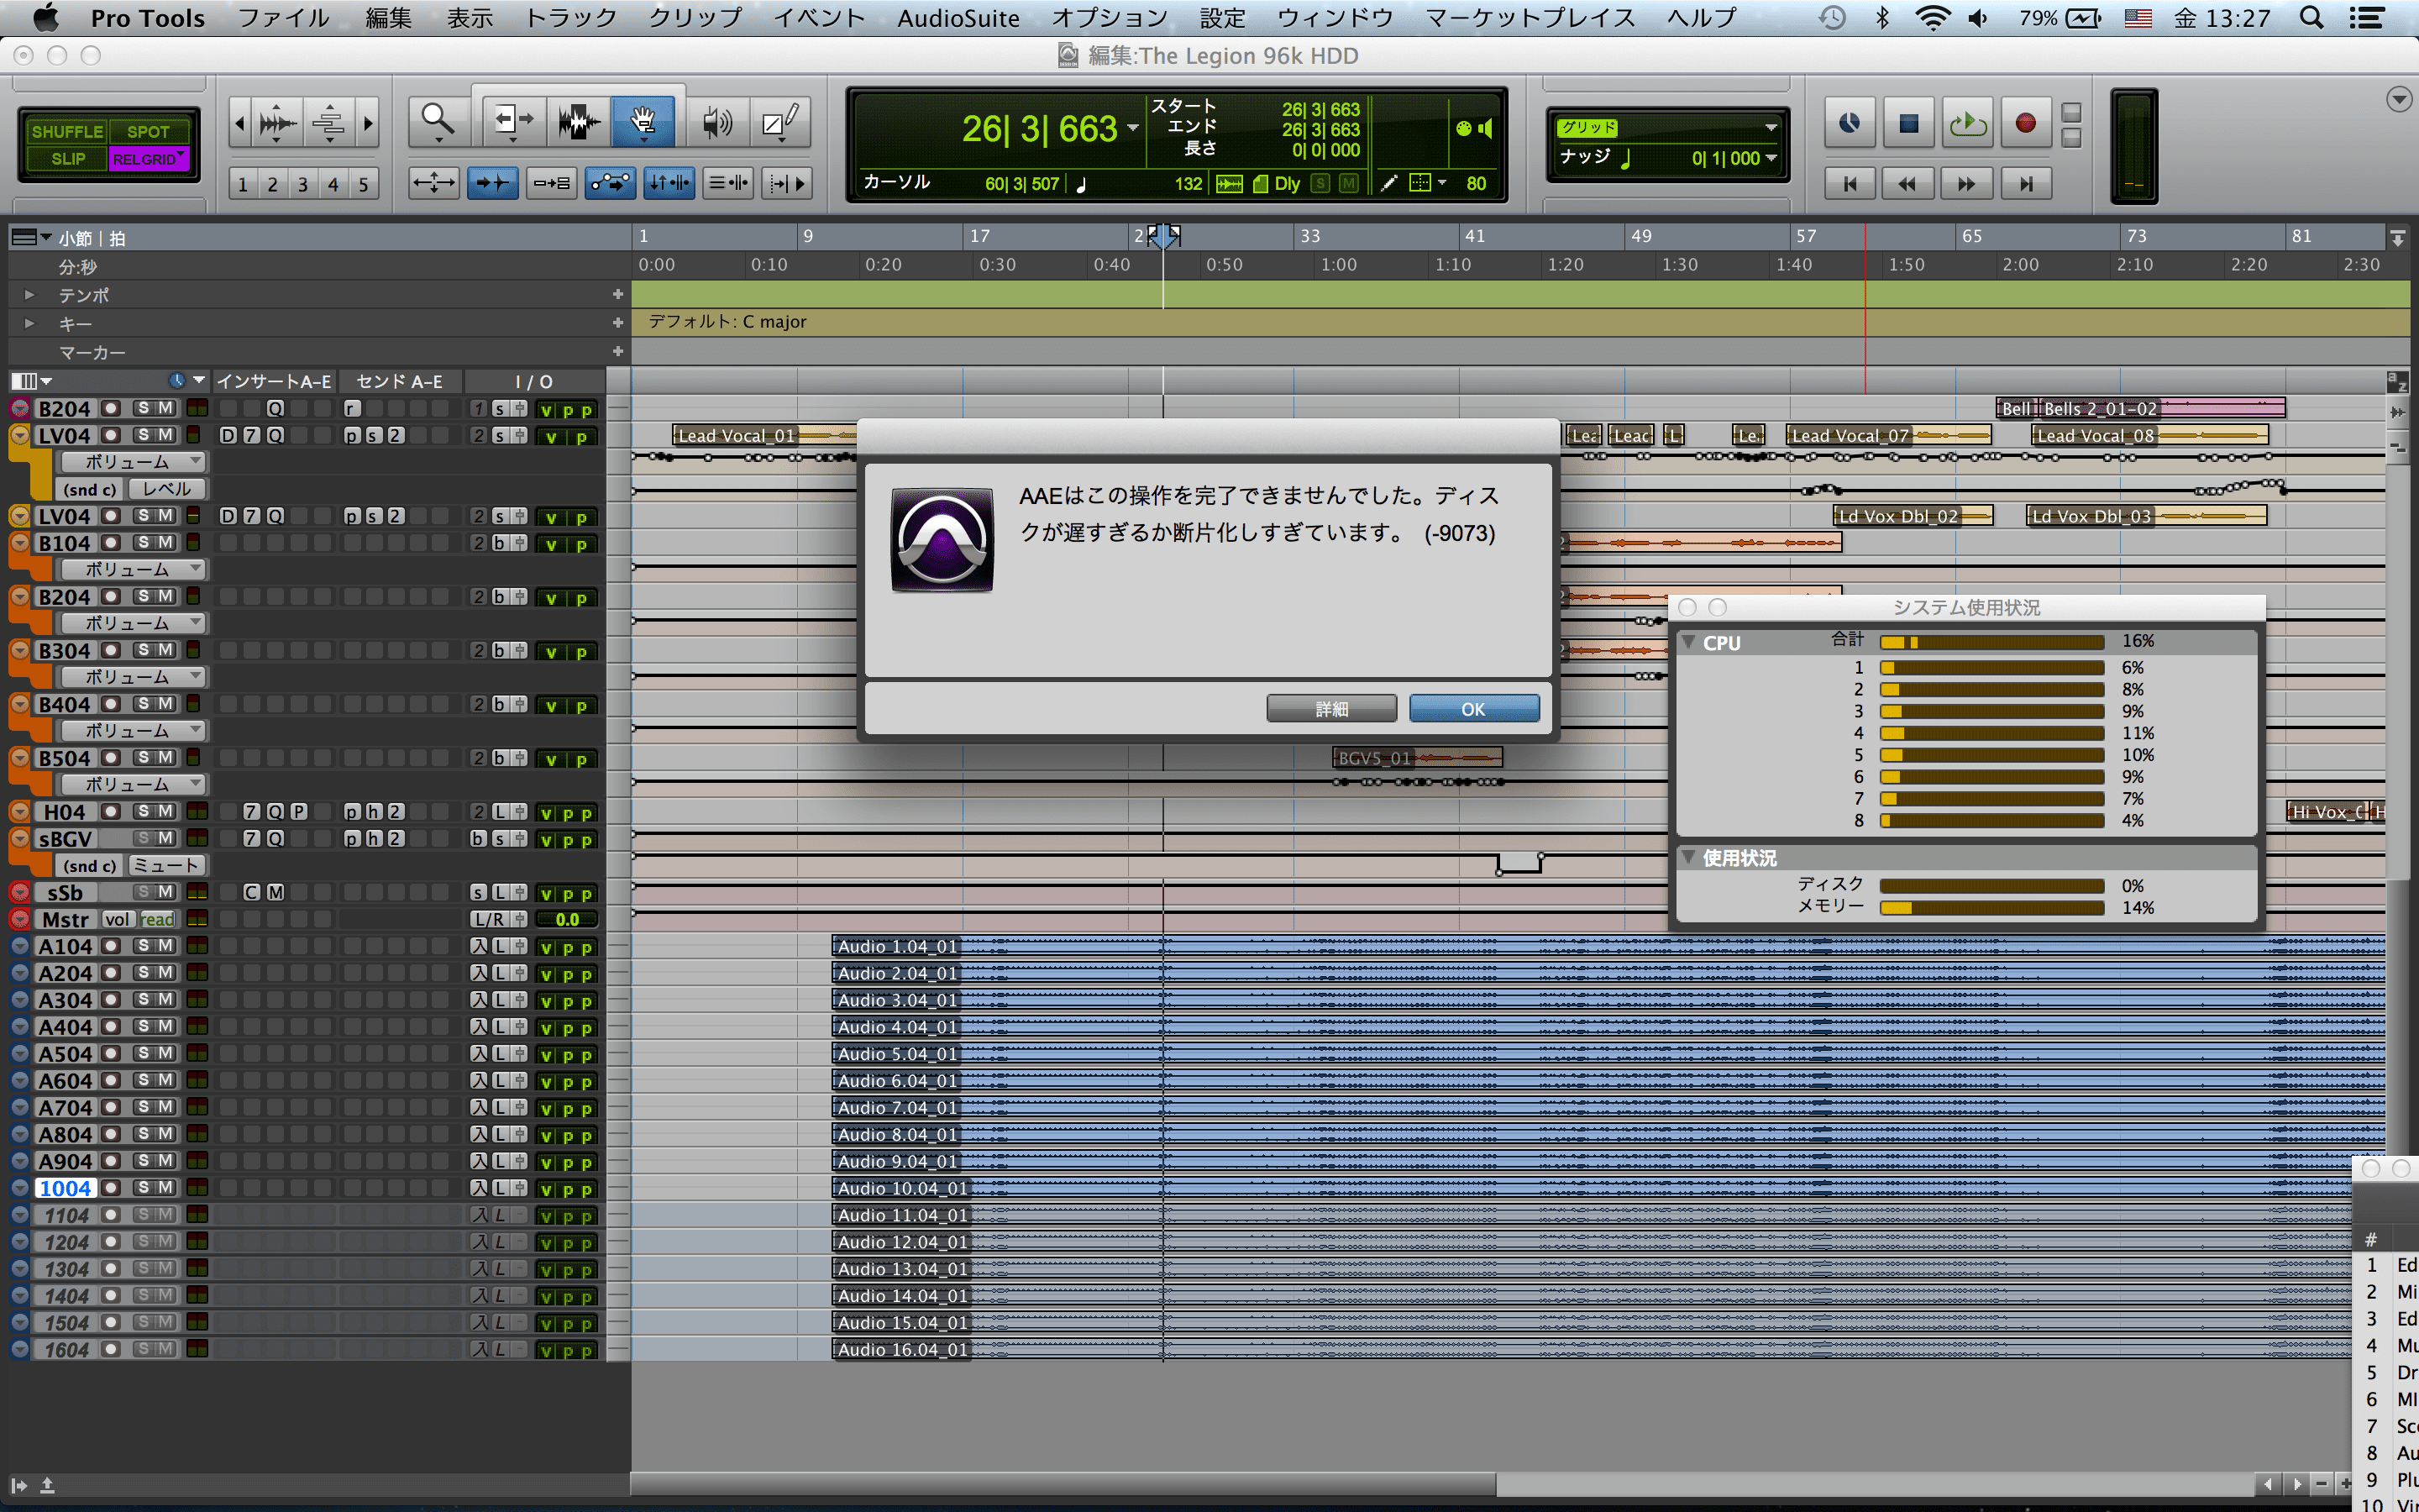Record-enable the A104 track
This screenshot has width=2419, height=1512.
tap(112, 946)
